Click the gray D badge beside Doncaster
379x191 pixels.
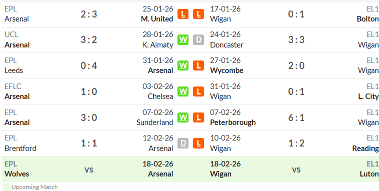199,40
